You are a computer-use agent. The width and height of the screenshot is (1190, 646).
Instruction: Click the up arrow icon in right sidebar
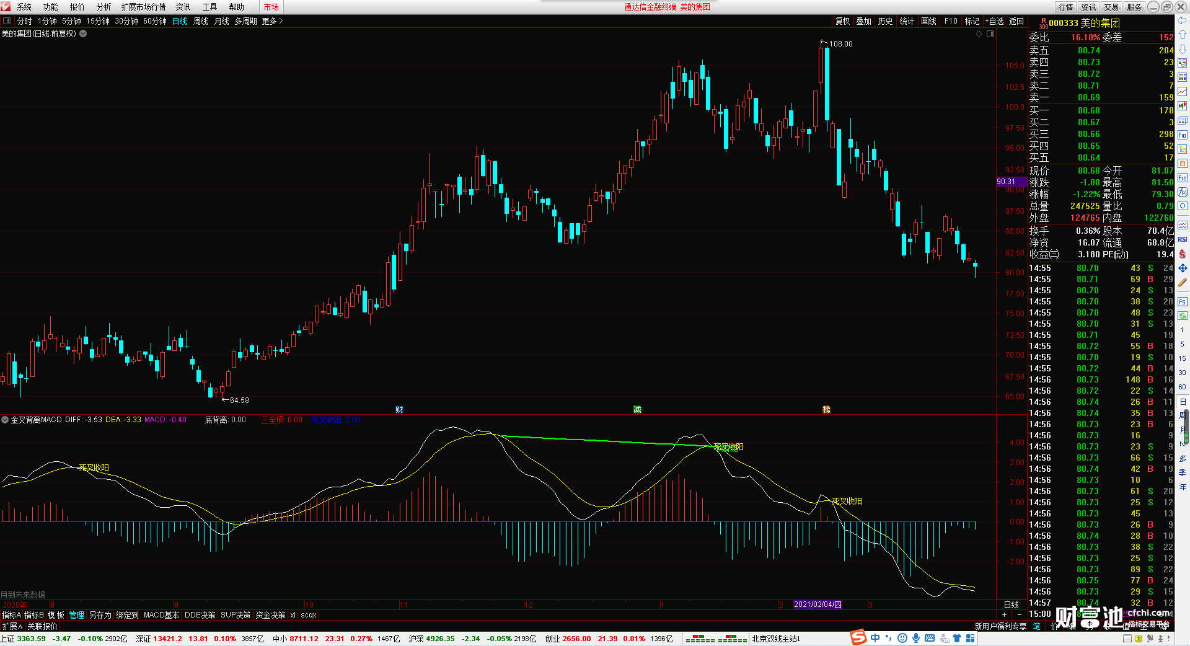point(1183,35)
